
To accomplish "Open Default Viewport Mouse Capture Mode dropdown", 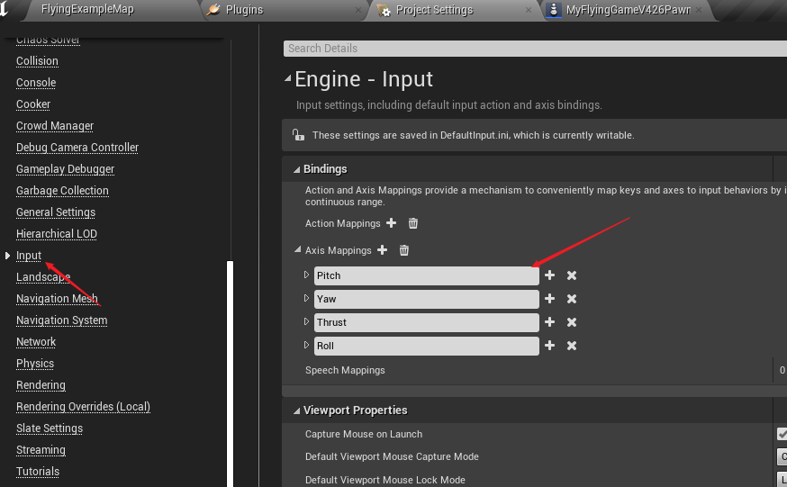I will (782, 456).
